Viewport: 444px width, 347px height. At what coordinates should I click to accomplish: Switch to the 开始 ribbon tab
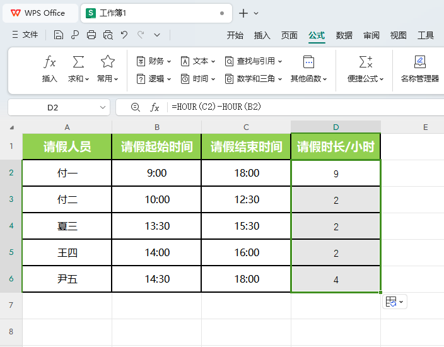(235, 35)
